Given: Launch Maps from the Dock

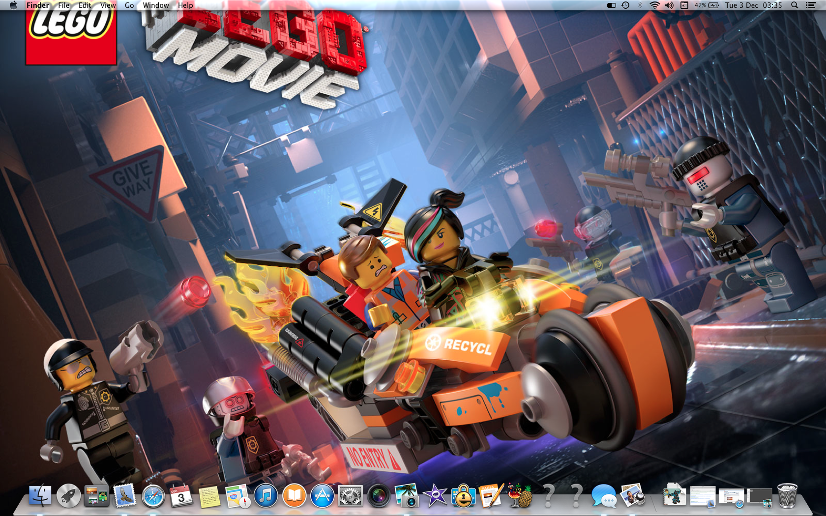Looking at the screenshot, I should pos(238,495).
